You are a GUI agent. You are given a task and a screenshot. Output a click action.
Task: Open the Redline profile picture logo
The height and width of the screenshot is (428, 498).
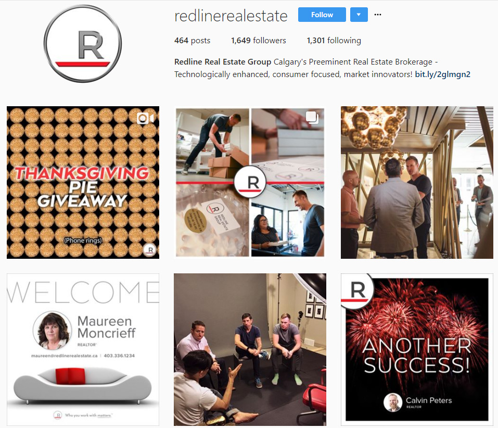[83, 44]
